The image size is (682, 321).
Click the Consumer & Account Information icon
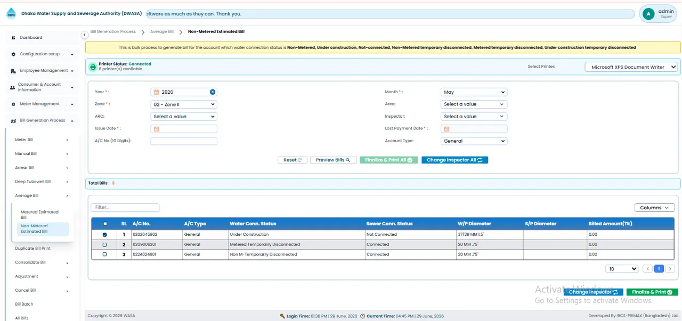coord(13,87)
